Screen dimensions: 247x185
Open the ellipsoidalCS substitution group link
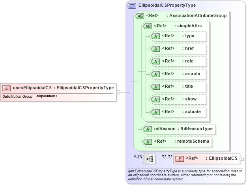(47, 96)
